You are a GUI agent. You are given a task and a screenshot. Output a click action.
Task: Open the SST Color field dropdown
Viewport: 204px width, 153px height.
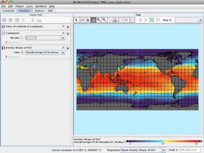click(63, 53)
